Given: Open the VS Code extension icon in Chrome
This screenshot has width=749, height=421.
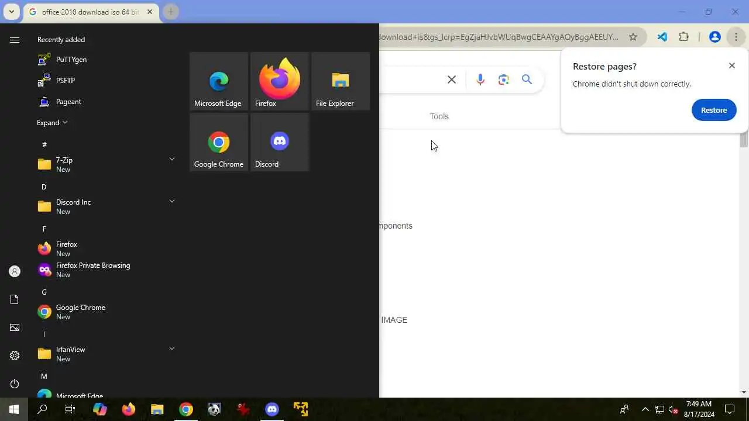Looking at the screenshot, I should click(x=662, y=37).
